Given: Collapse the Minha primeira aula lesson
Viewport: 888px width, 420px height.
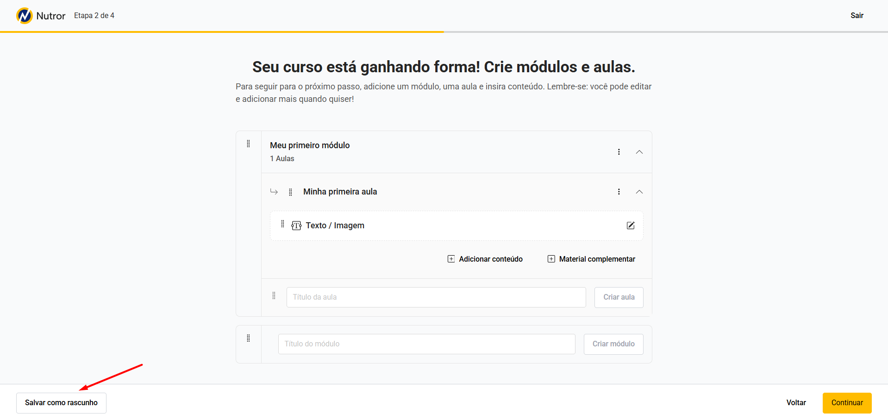Looking at the screenshot, I should [x=639, y=192].
